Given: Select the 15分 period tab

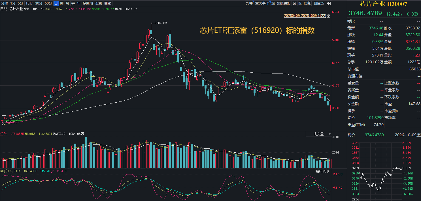Looking at the screenshot, I should [x=29, y=3].
